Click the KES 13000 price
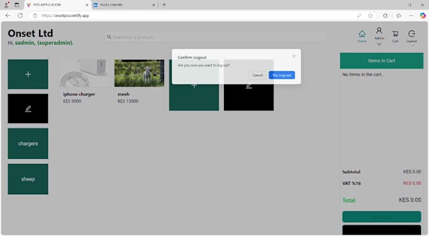The image size is (429, 236). click(128, 101)
